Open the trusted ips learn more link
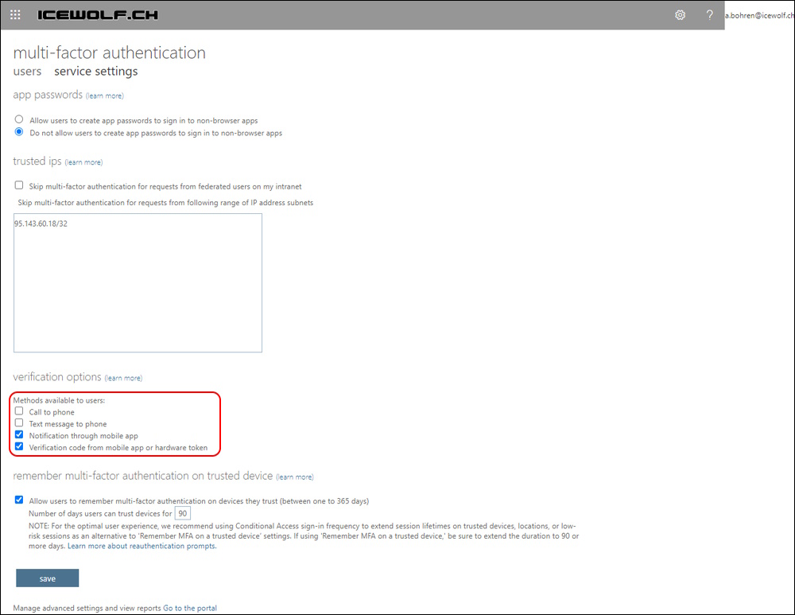This screenshot has height=615, width=795. 83,162
